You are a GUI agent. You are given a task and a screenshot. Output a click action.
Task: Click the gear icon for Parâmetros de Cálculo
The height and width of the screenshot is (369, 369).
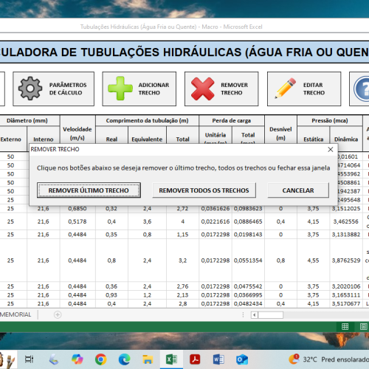[30, 89]
